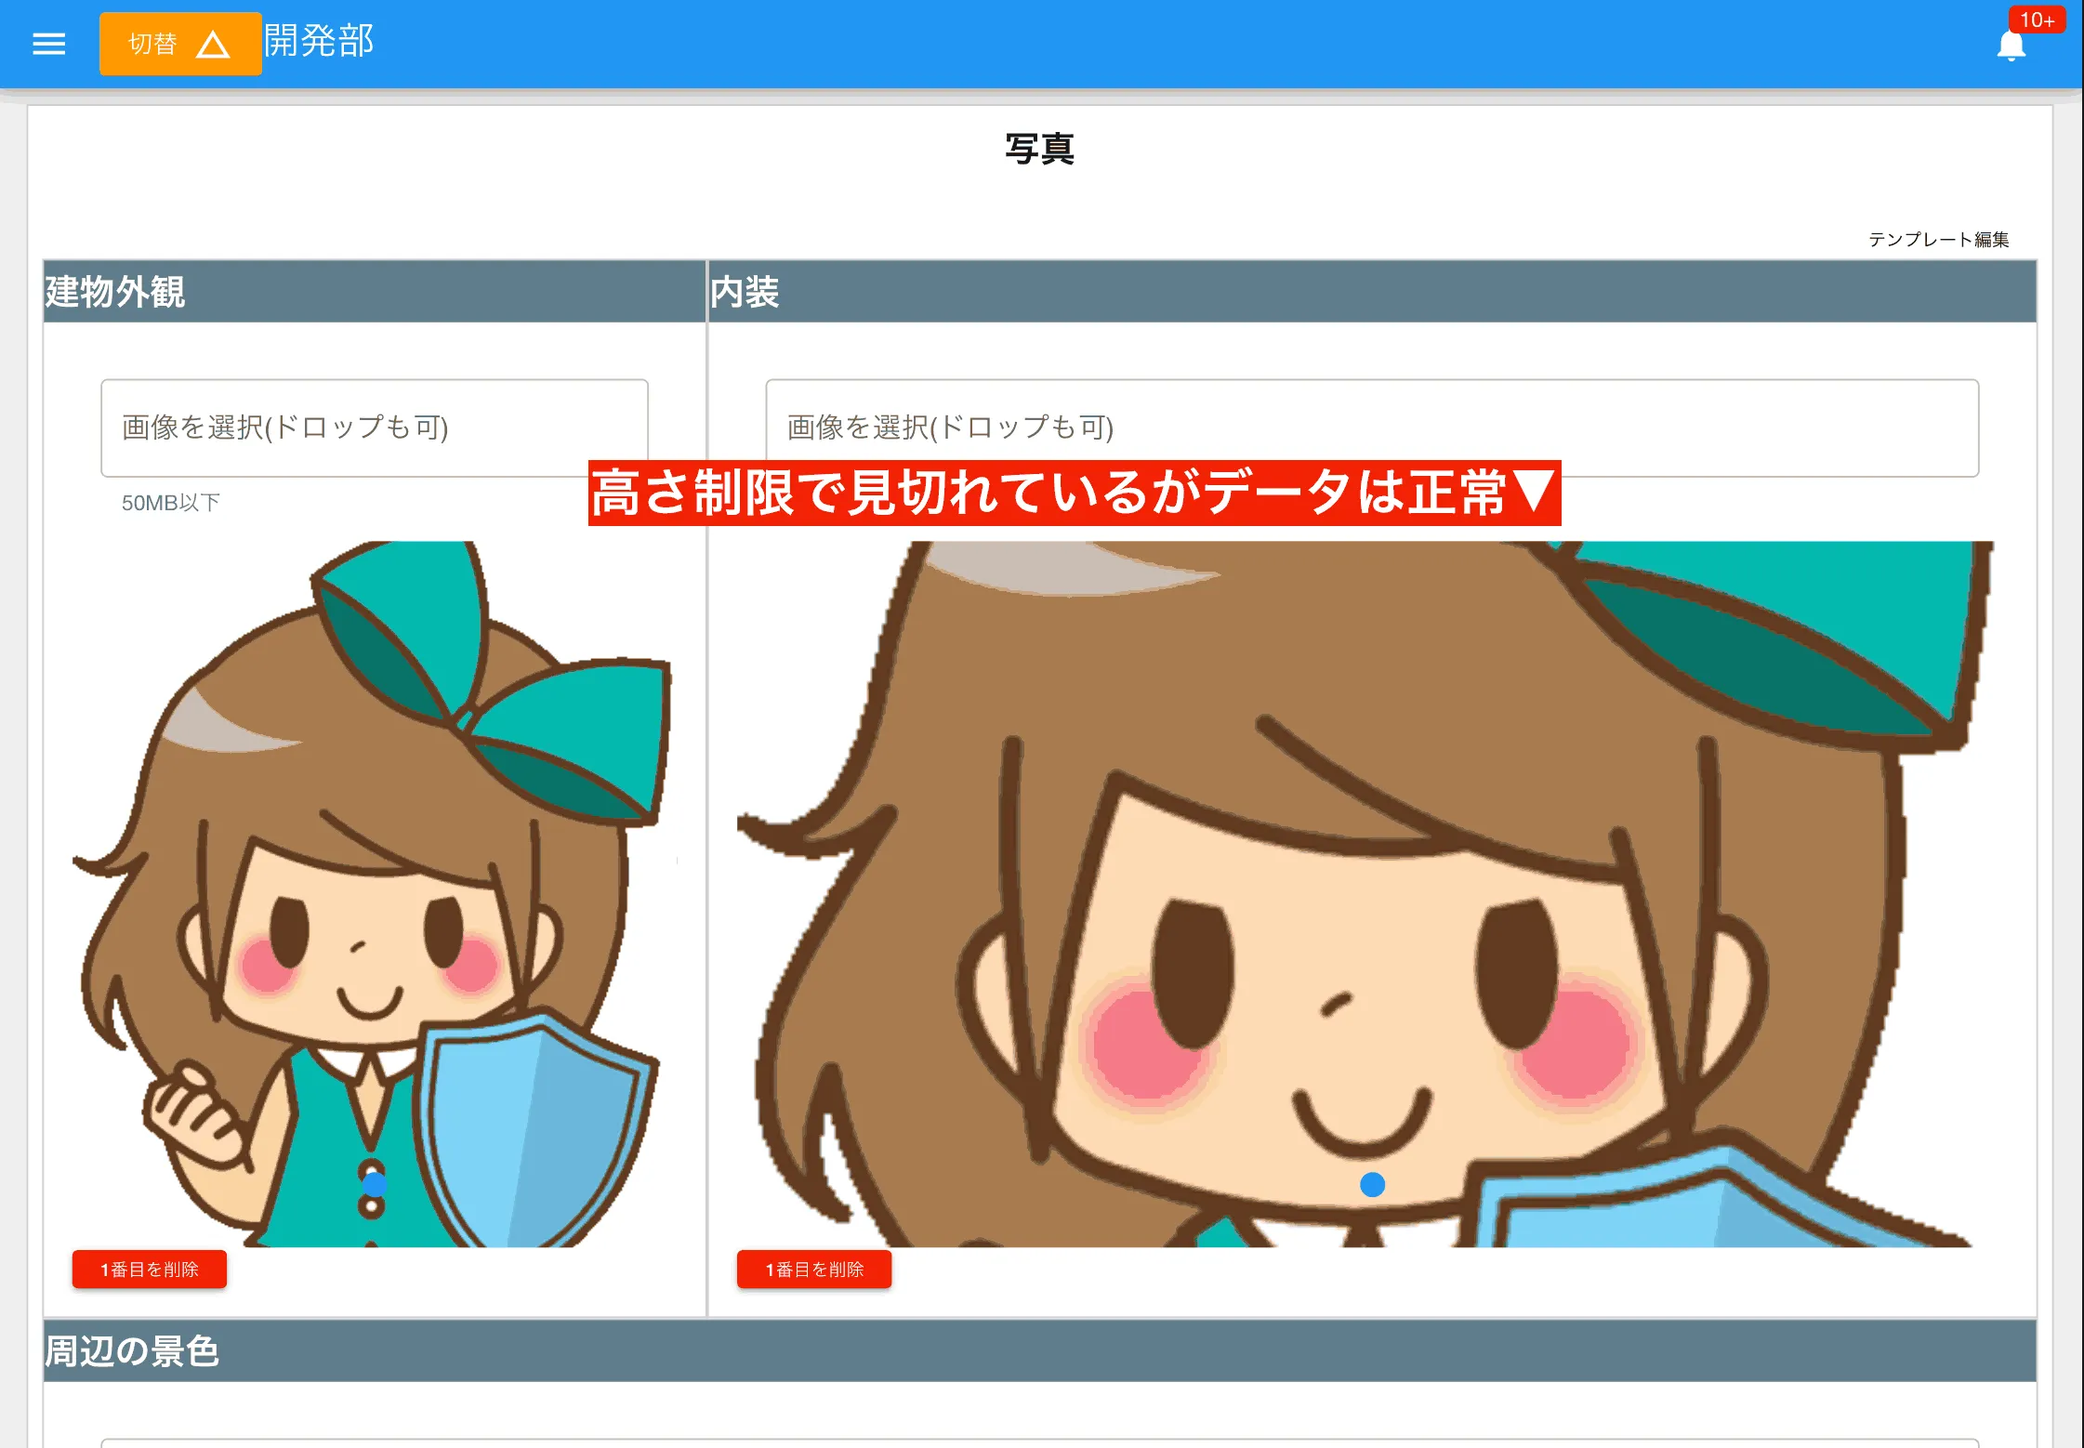
Task: Select the 内装 section header
Action: pyautogui.click(x=744, y=292)
